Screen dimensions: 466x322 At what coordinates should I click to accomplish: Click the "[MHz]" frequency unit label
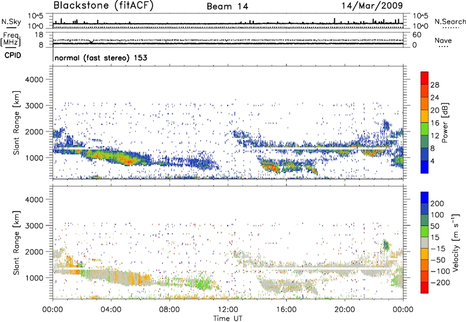click(x=10, y=42)
